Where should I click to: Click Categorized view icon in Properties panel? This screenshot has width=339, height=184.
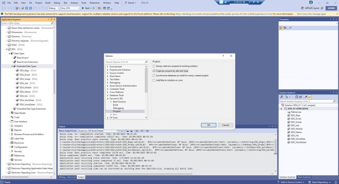tap(281, 28)
